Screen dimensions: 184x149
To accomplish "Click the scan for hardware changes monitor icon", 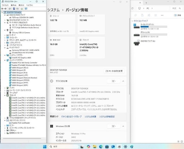I will coord(26,9).
